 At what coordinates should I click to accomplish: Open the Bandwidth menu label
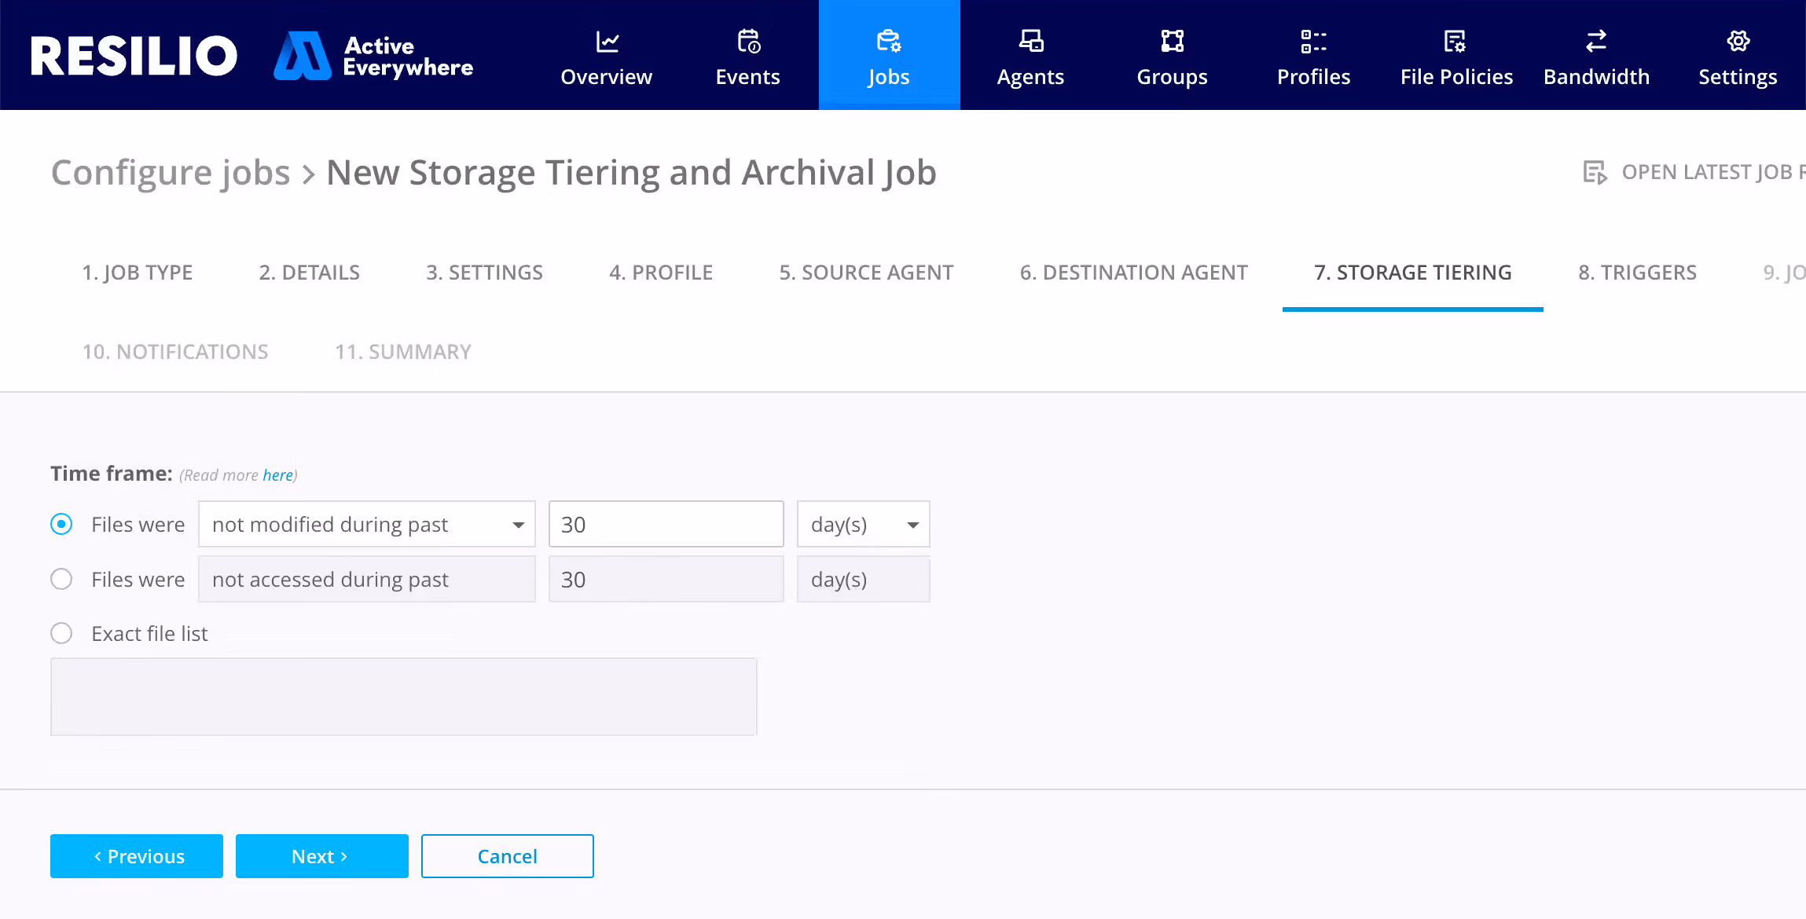click(1596, 77)
